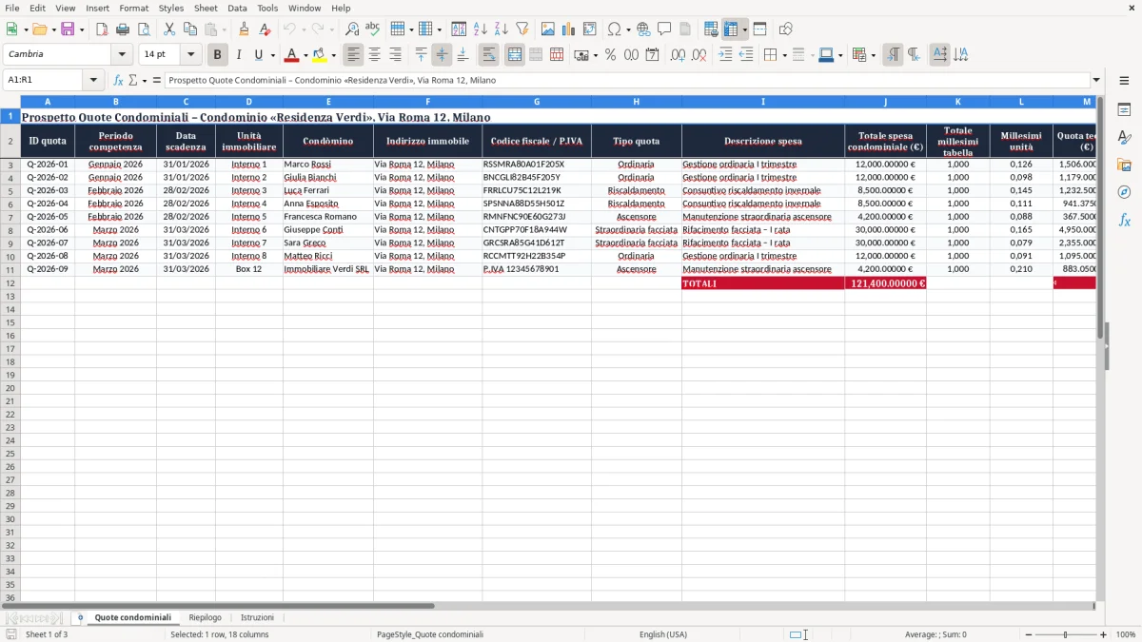Toggle Underline formatting

click(x=258, y=55)
